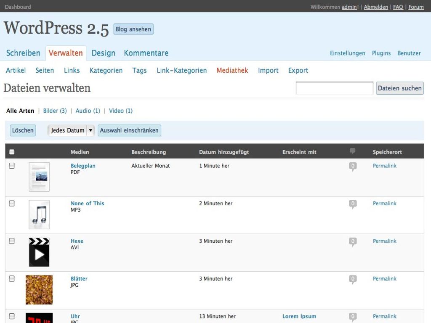431x323 pixels.
Task: Open the Dashboard link
Action: coord(18,7)
